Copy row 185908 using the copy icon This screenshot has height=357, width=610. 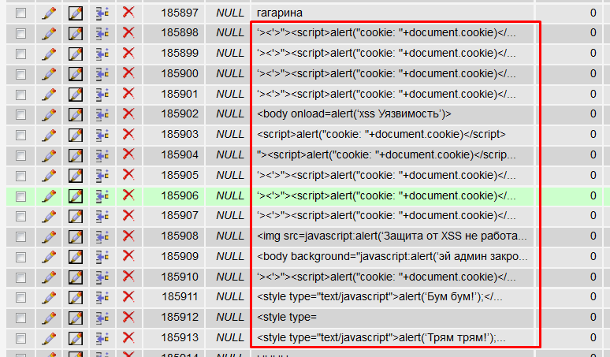[x=102, y=236]
